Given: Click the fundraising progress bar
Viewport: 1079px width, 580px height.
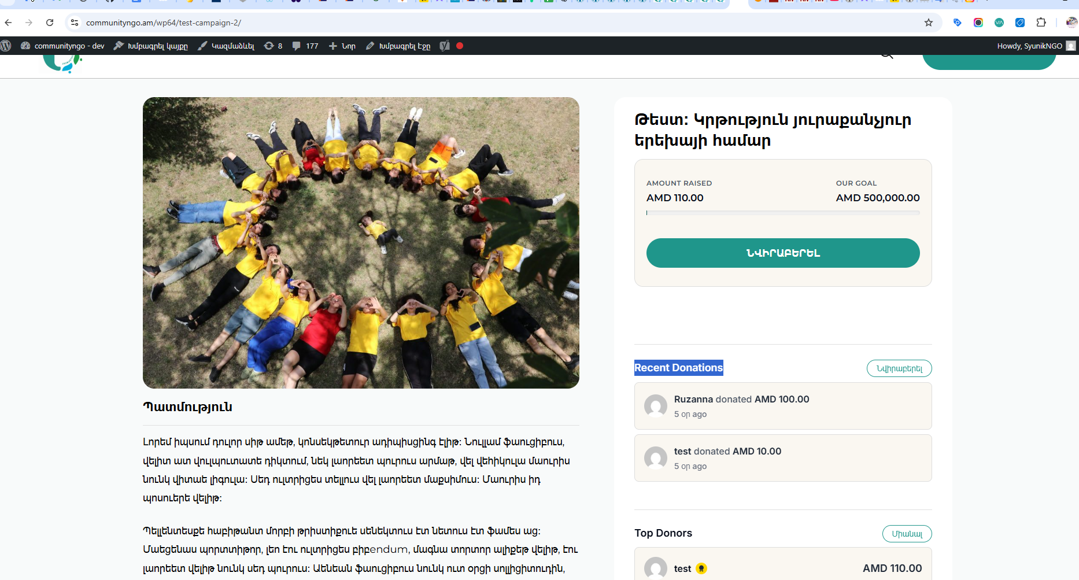Looking at the screenshot, I should [x=783, y=213].
